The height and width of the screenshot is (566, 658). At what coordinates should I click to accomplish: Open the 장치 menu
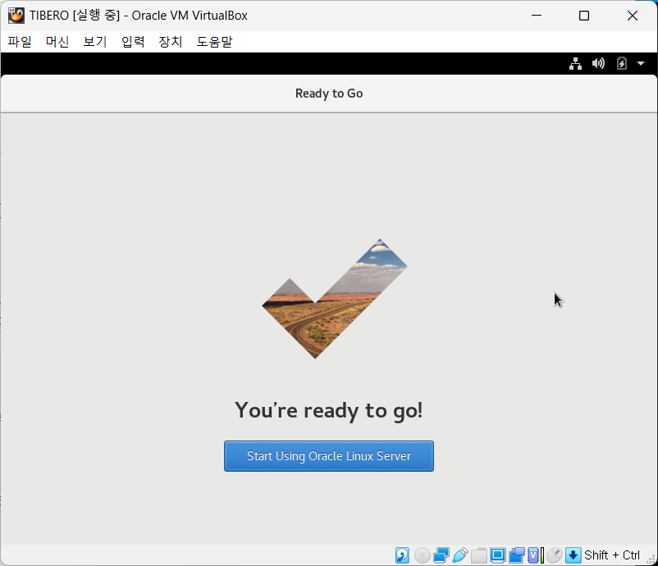coord(171,42)
